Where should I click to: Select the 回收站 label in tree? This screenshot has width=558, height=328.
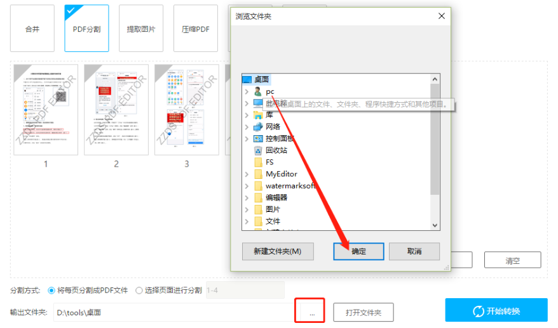(x=276, y=150)
